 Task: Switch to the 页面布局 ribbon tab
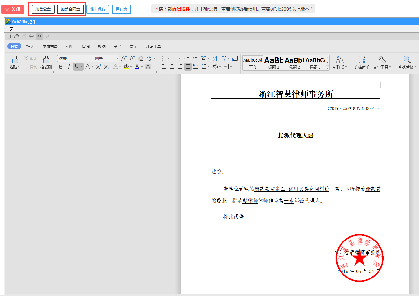tap(50, 47)
